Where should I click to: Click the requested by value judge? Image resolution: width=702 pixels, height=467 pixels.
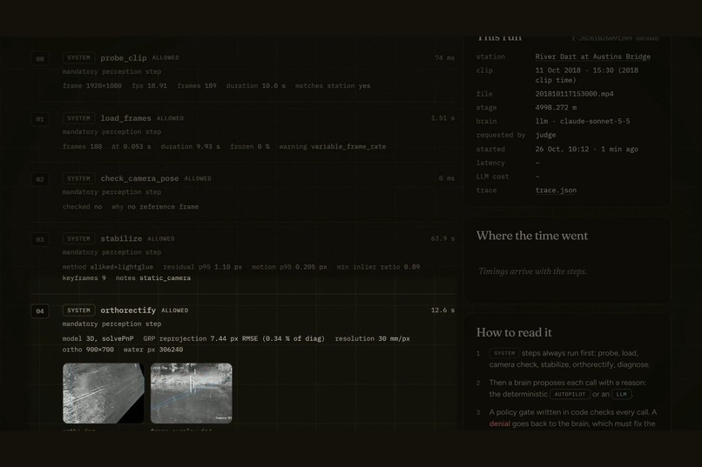point(545,135)
